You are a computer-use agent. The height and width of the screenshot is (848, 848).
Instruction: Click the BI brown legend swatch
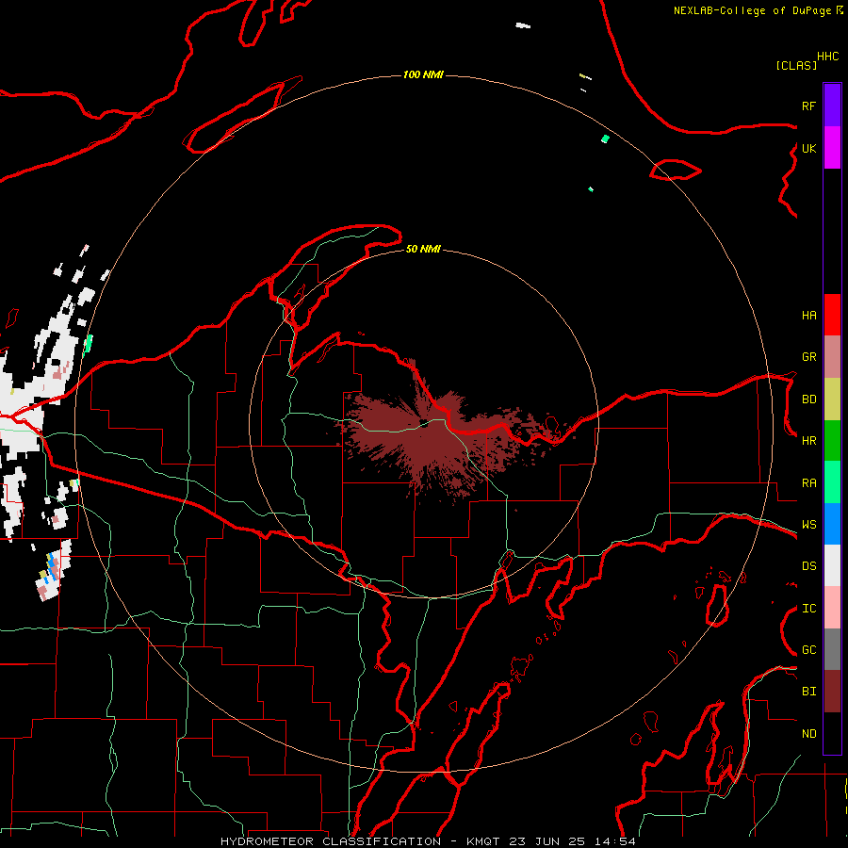coord(832,692)
